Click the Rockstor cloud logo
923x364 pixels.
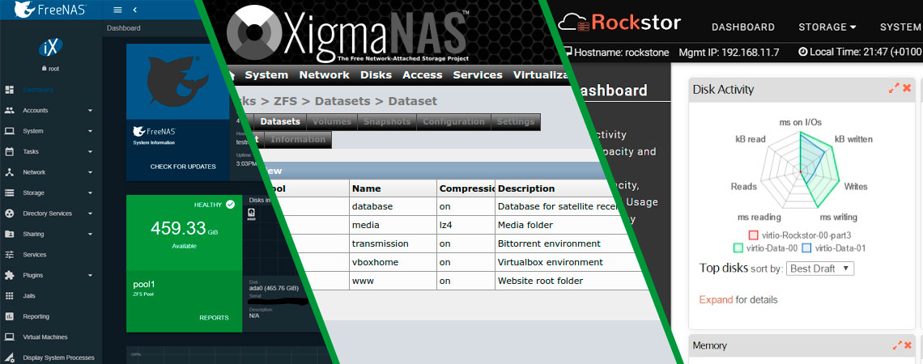572,23
